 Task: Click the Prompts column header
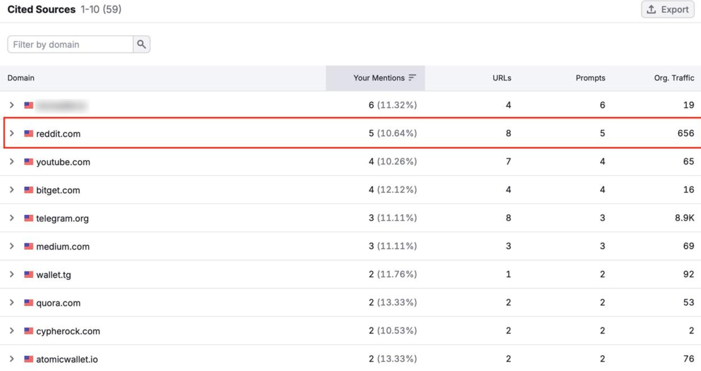coord(590,78)
